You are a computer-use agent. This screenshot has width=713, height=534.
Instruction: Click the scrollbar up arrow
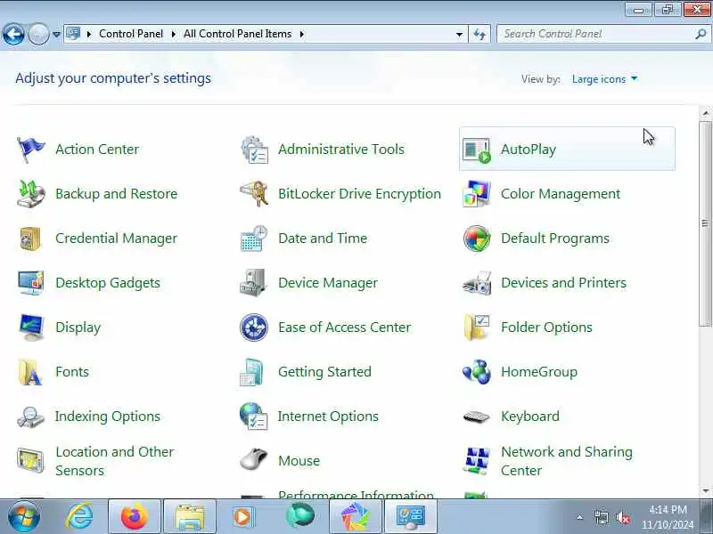pos(706,113)
